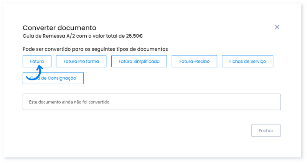
Task: Convert the document to Fatura
Action: click(37, 62)
